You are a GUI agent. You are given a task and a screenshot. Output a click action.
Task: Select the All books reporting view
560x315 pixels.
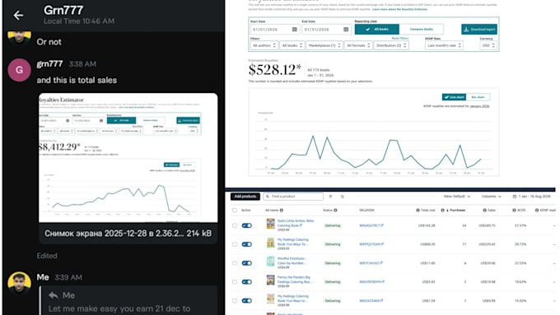[x=377, y=30]
